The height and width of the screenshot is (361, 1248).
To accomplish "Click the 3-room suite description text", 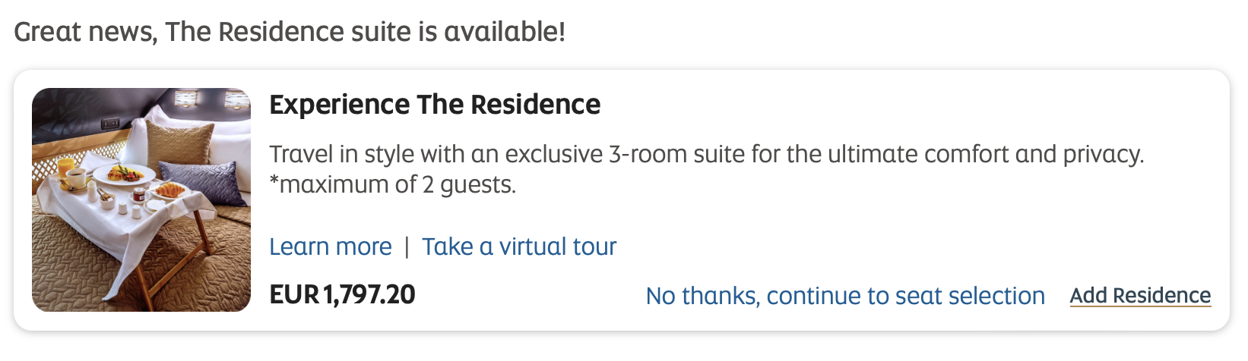I will point(707,155).
